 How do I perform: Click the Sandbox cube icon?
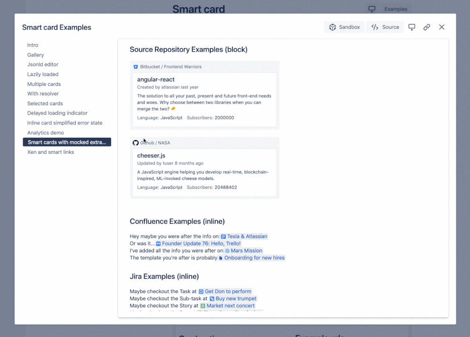point(333,27)
